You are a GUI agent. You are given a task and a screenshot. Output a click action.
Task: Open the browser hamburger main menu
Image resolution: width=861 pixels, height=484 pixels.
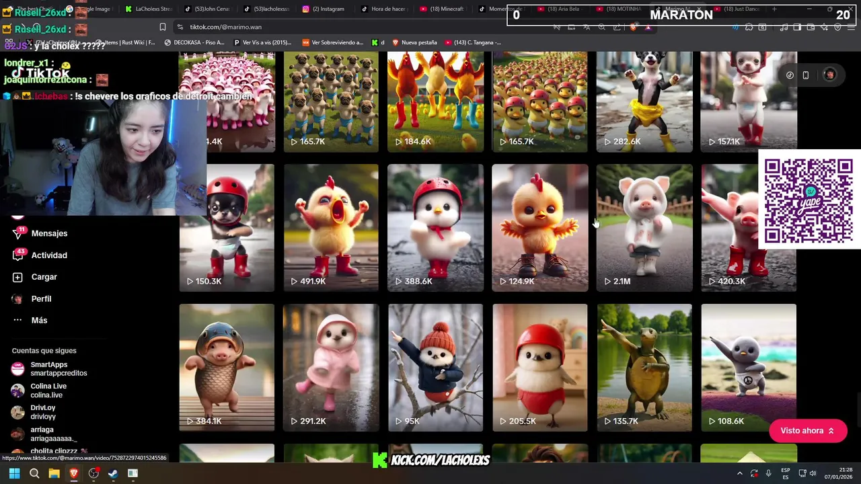tap(852, 27)
